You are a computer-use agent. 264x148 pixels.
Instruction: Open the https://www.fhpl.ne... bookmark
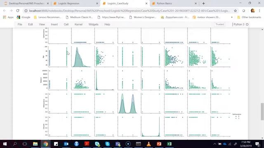(111, 17)
